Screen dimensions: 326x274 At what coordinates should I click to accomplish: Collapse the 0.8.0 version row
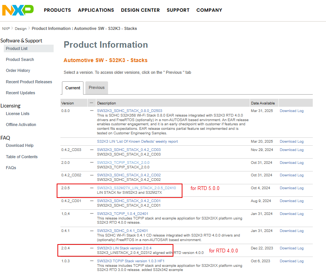click(91, 111)
